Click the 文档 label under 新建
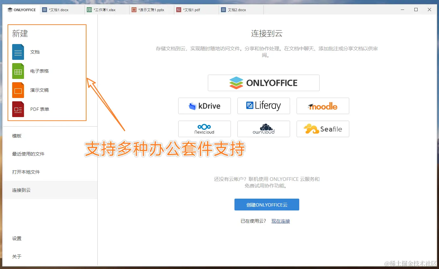The image size is (439, 269). (35, 52)
